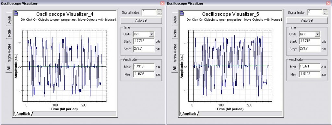Click the Amplitude (a.u.) axis label in Visualizer_5
The image size is (332, 125).
click(x=182, y=66)
